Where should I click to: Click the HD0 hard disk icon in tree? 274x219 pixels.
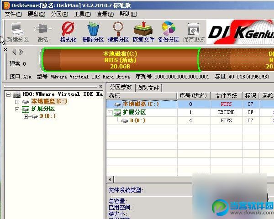point(17,94)
